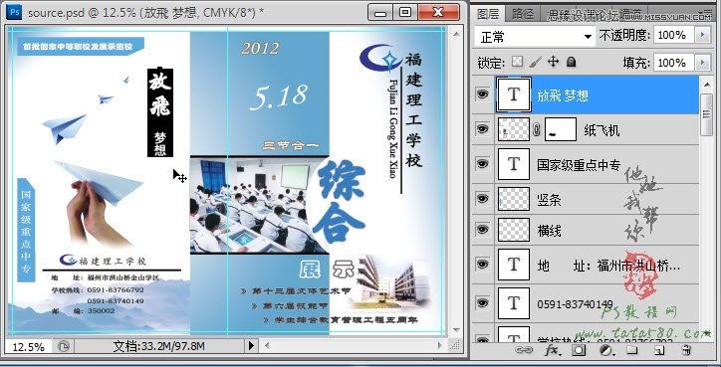Click the source.psd document title text
Image resolution: width=721 pixels, height=367 pixels.
tap(145, 12)
